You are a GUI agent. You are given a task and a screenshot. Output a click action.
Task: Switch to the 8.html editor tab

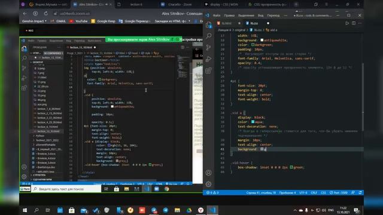point(226,23)
